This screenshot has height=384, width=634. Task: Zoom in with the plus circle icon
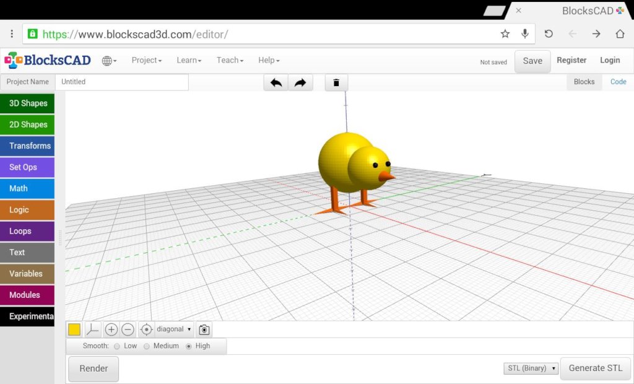point(111,329)
